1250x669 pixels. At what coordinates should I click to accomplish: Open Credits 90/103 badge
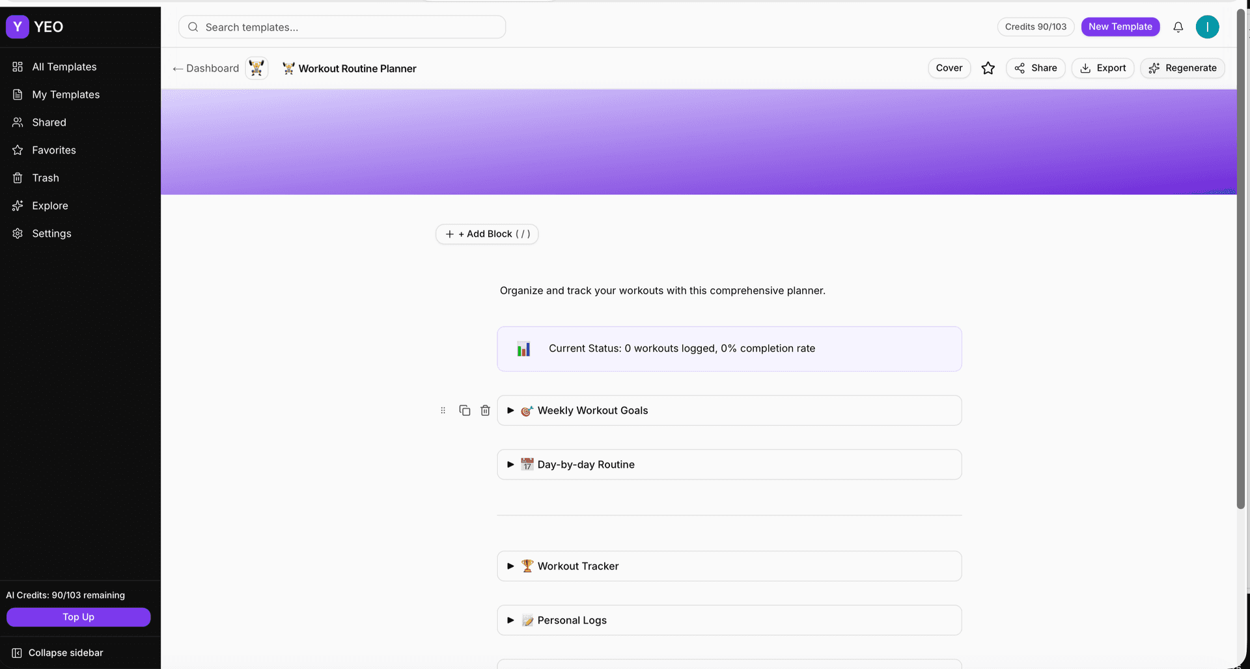(x=1036, y=27)
